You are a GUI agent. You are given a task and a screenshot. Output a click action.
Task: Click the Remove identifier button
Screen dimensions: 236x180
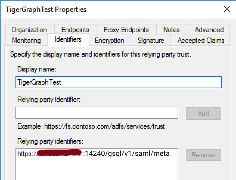[x=203, y=155]
